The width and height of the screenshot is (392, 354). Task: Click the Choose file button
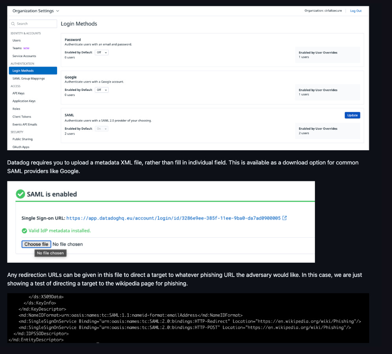click(x=36, y=244)
